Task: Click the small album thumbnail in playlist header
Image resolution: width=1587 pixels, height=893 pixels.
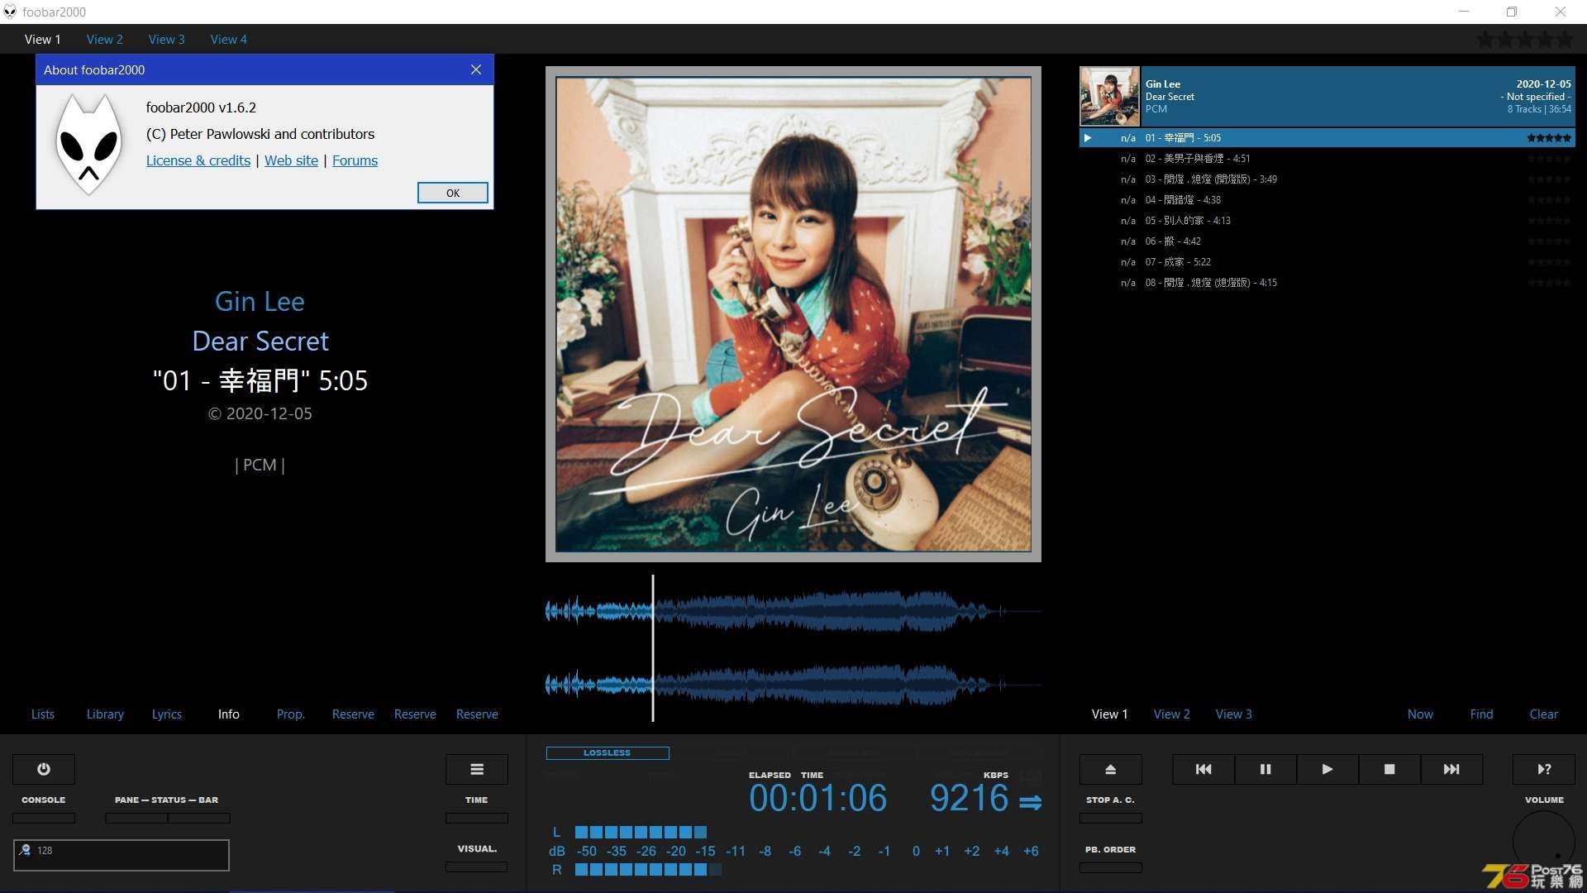Action: [x=1110, y=96]
